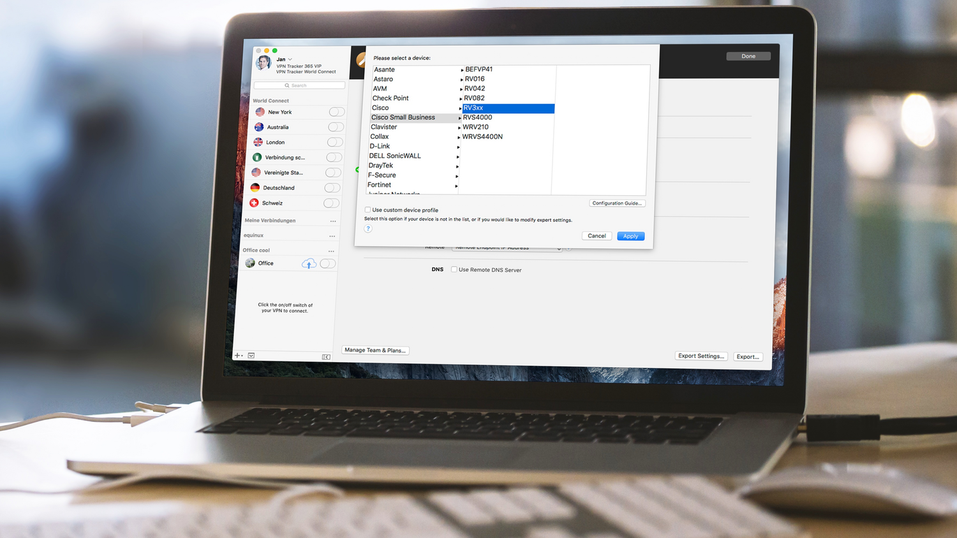
Task: Open the Office cool options menu
Action: pos(332,251)
